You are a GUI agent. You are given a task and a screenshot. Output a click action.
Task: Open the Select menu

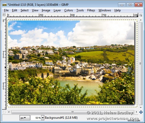(24, 10)
